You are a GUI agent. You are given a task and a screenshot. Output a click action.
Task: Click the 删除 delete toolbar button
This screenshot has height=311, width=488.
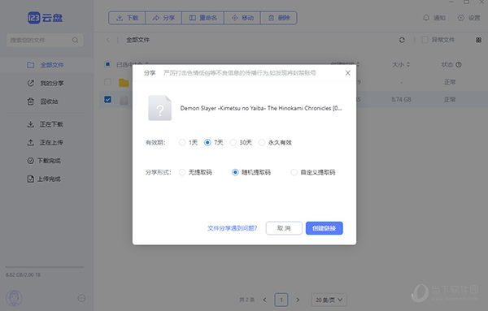tap(279, 18)
